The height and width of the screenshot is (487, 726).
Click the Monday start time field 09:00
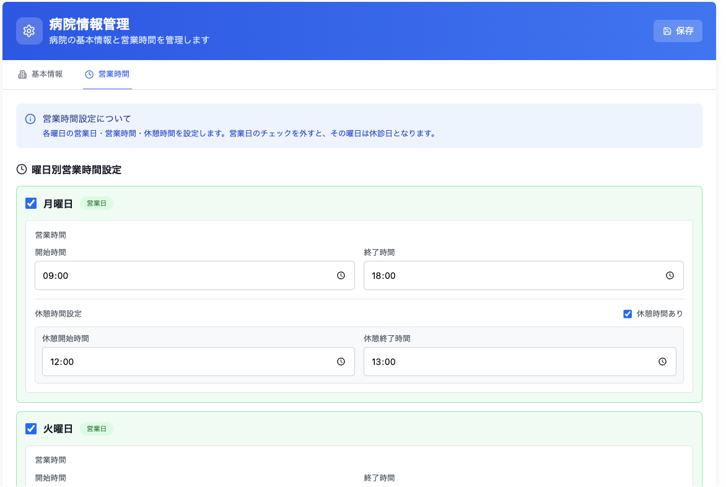coord(186,276)
